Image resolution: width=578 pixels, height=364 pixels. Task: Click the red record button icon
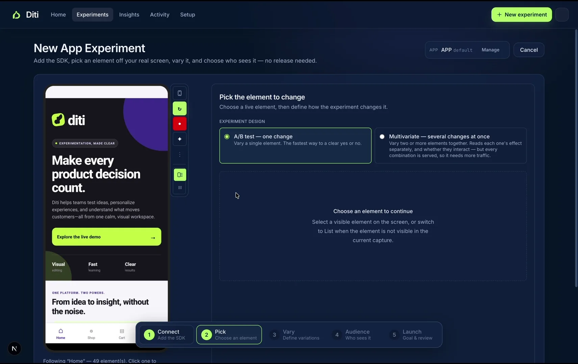coord(180,124)
